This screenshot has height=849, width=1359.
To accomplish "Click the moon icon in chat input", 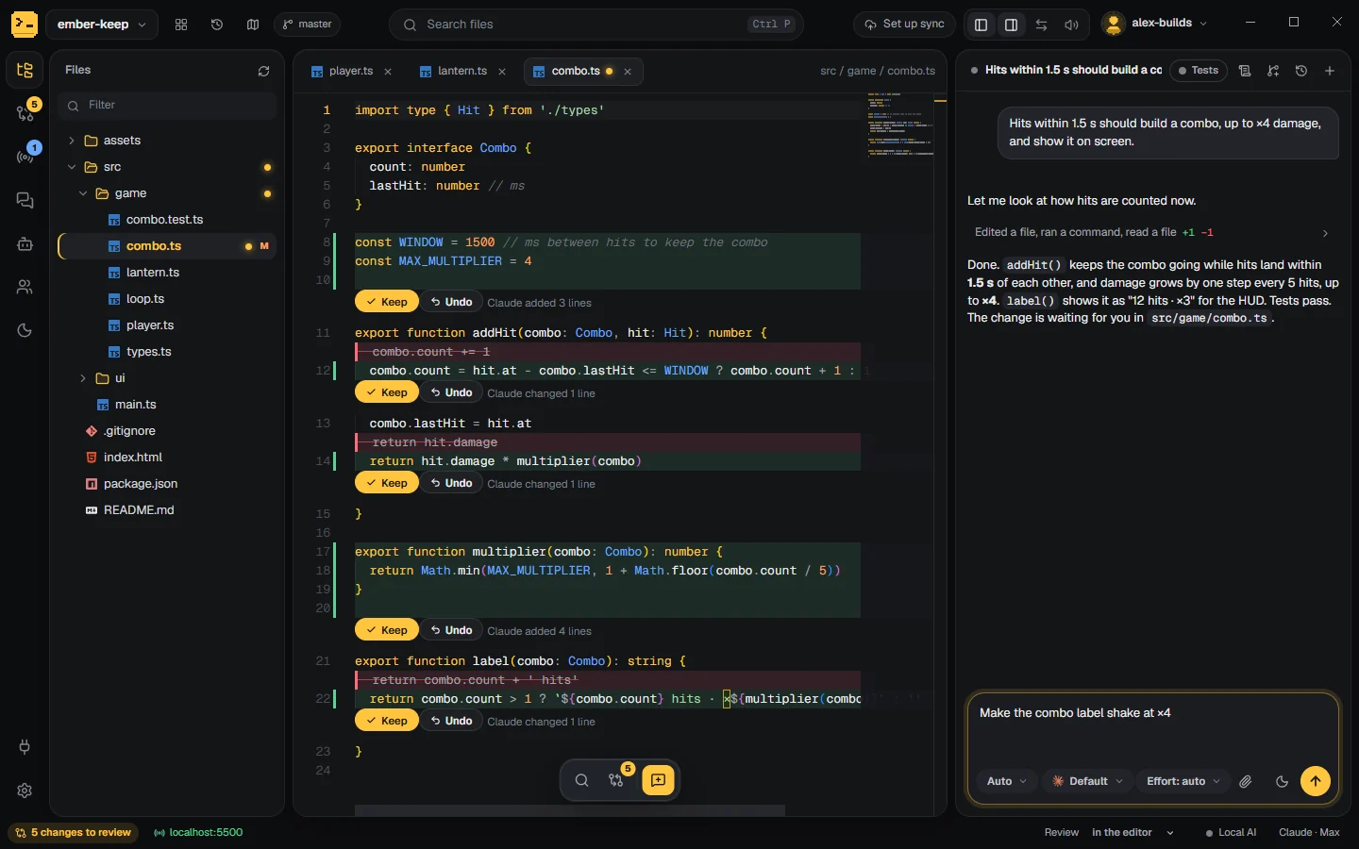I will click(1282, 781).
